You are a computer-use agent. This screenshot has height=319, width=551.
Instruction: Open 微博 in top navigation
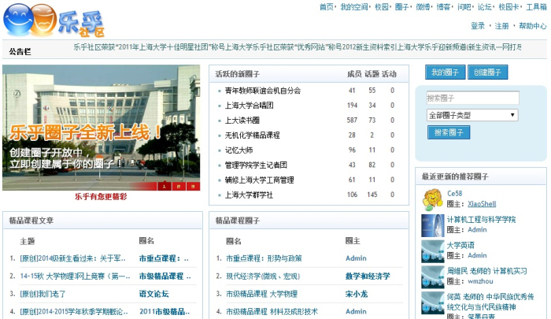coord(423,6)
